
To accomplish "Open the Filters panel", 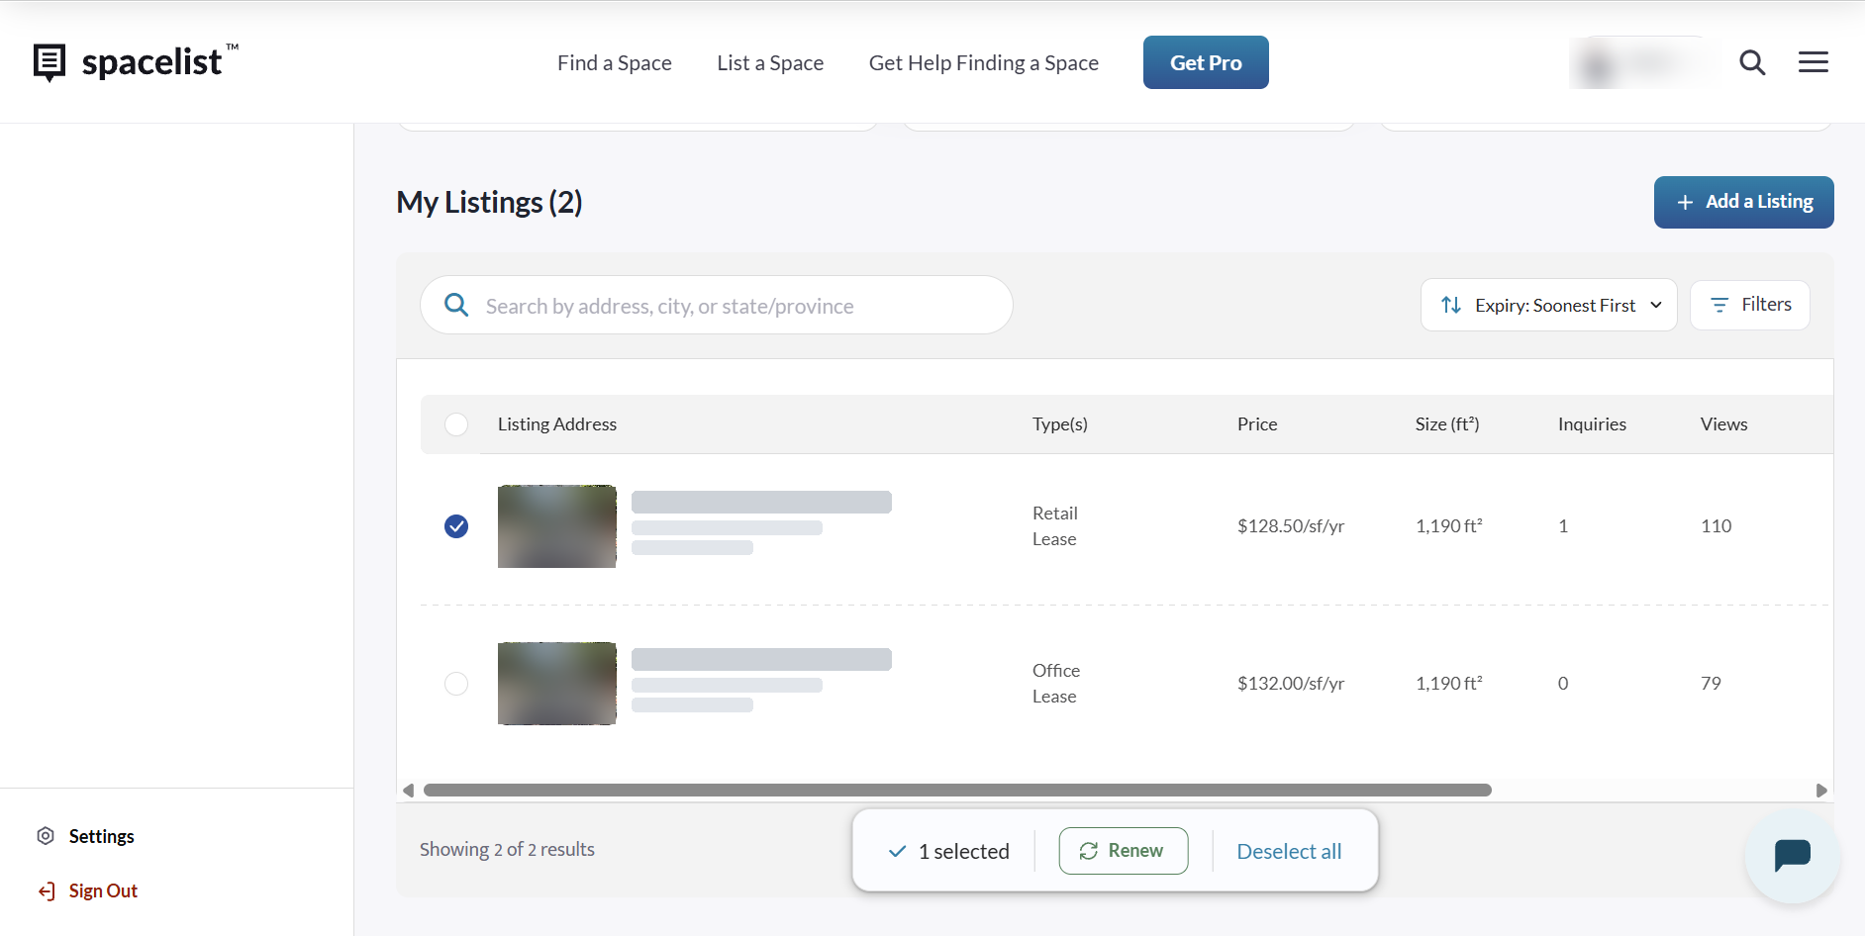I will (1749, 305).
